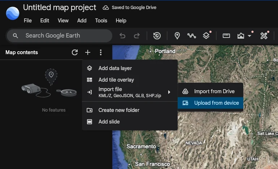Click the Undo arrow
Viewport: 278px width, 169px height.
click(x=122, y=36)
